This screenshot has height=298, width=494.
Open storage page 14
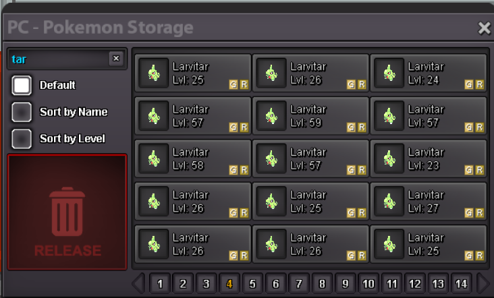[461, 284]
